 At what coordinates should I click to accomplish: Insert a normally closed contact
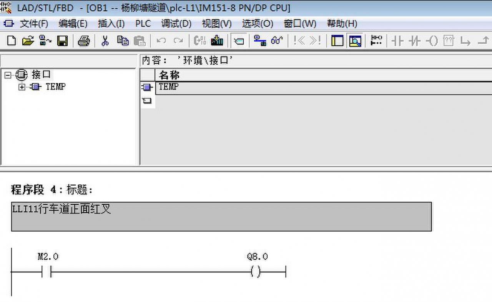click(414, 41)
